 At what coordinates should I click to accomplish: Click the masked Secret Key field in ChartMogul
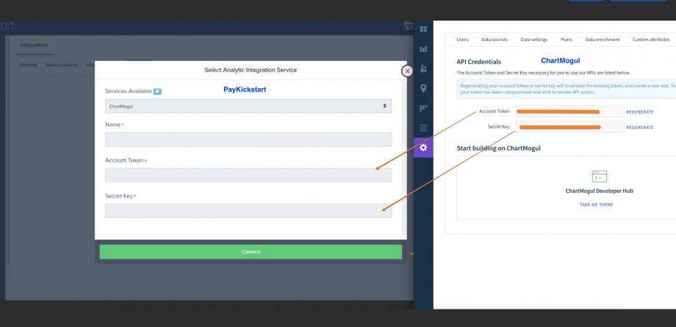[x=570, y=127]
